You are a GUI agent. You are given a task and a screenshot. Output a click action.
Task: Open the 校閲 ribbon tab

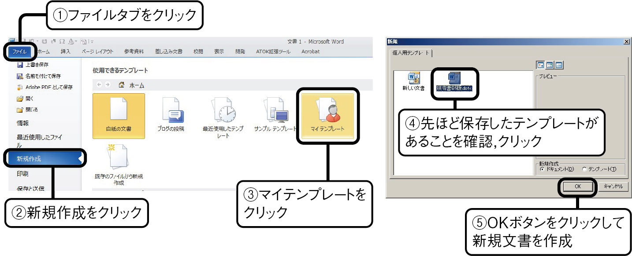198,52
